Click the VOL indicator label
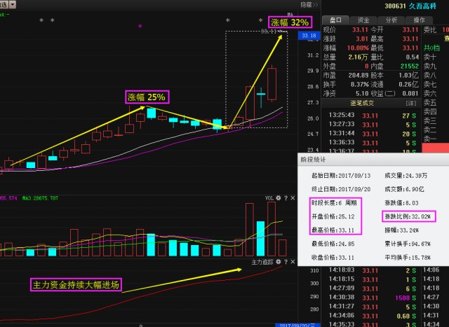Image resolution: width=449 pixels, height=327 pixels. click(269, 197)
